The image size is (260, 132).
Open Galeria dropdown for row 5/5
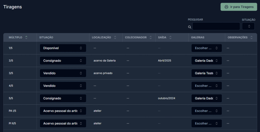(206, 98)
